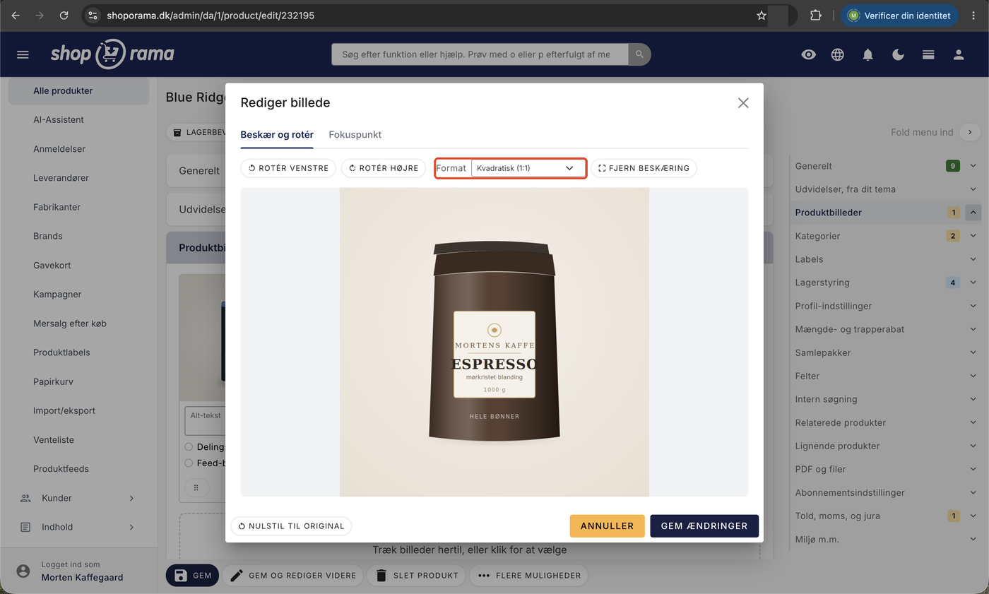Click the stacked bars icon in header
989x594 pixels.
click(928, 54)
